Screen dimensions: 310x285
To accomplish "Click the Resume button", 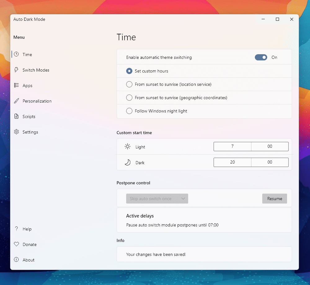I will [274, 199].
